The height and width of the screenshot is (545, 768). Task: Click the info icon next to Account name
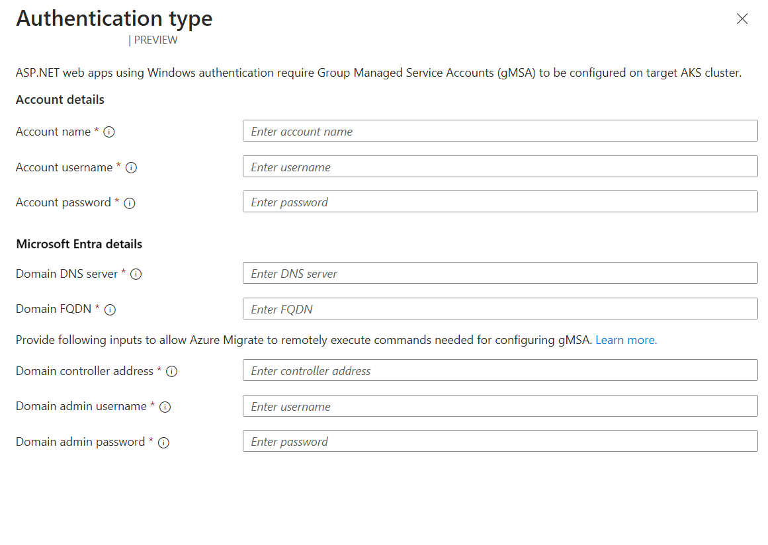point(109,132)
